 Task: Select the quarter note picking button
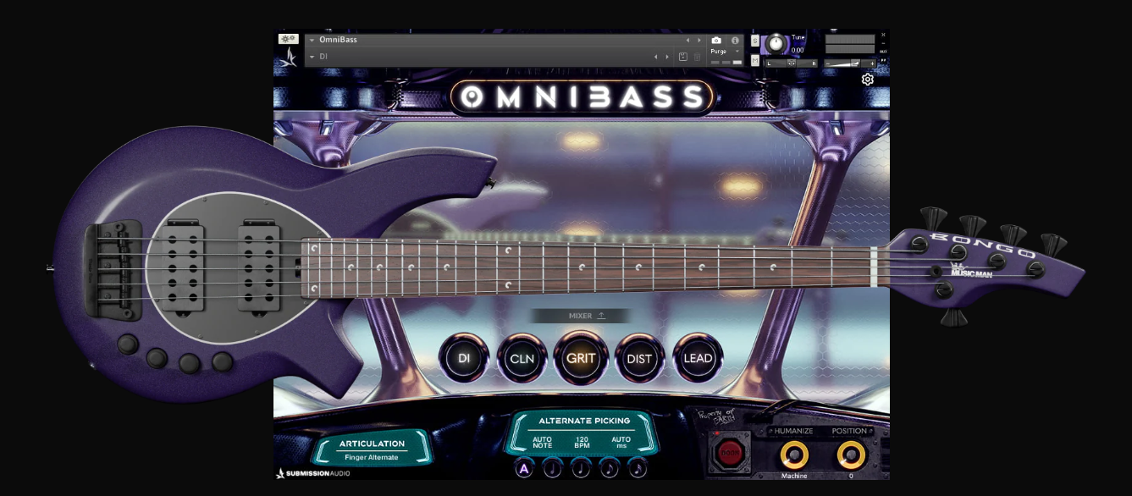point(581,468)
